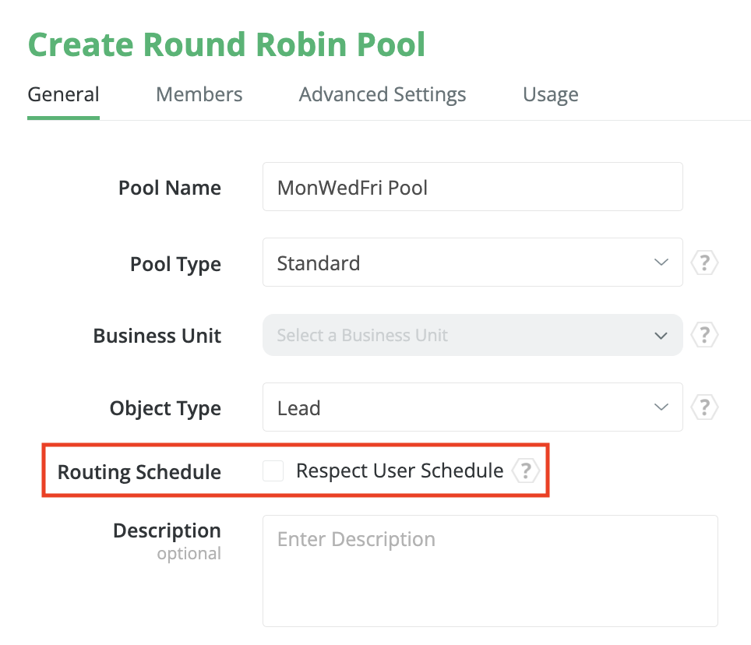Enable the Respect User Schedule checkbox
Viewport: 751px width, 645px height.
(273, 471)
